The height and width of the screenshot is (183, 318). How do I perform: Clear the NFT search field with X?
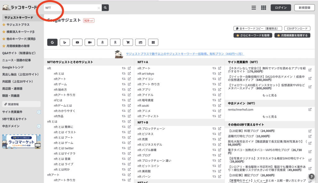[x=99, y=8]
